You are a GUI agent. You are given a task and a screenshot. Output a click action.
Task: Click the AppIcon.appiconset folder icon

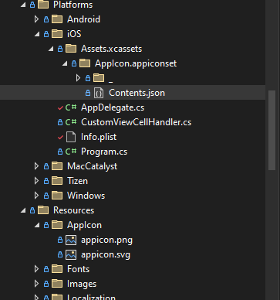pyautogui.click(x=85, y=63)
